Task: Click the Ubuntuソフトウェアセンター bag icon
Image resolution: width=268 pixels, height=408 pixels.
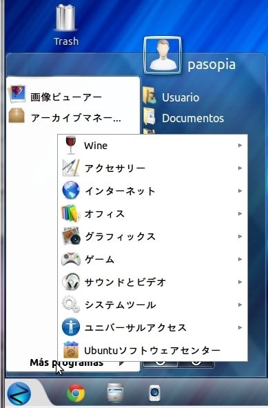Action: (x=71, y=350)
